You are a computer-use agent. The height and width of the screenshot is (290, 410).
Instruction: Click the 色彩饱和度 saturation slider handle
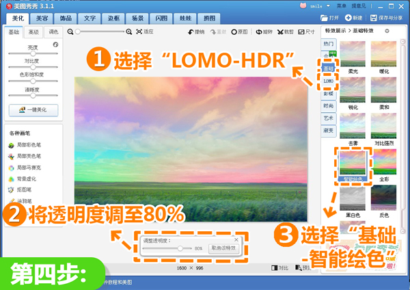pos(33,81)
